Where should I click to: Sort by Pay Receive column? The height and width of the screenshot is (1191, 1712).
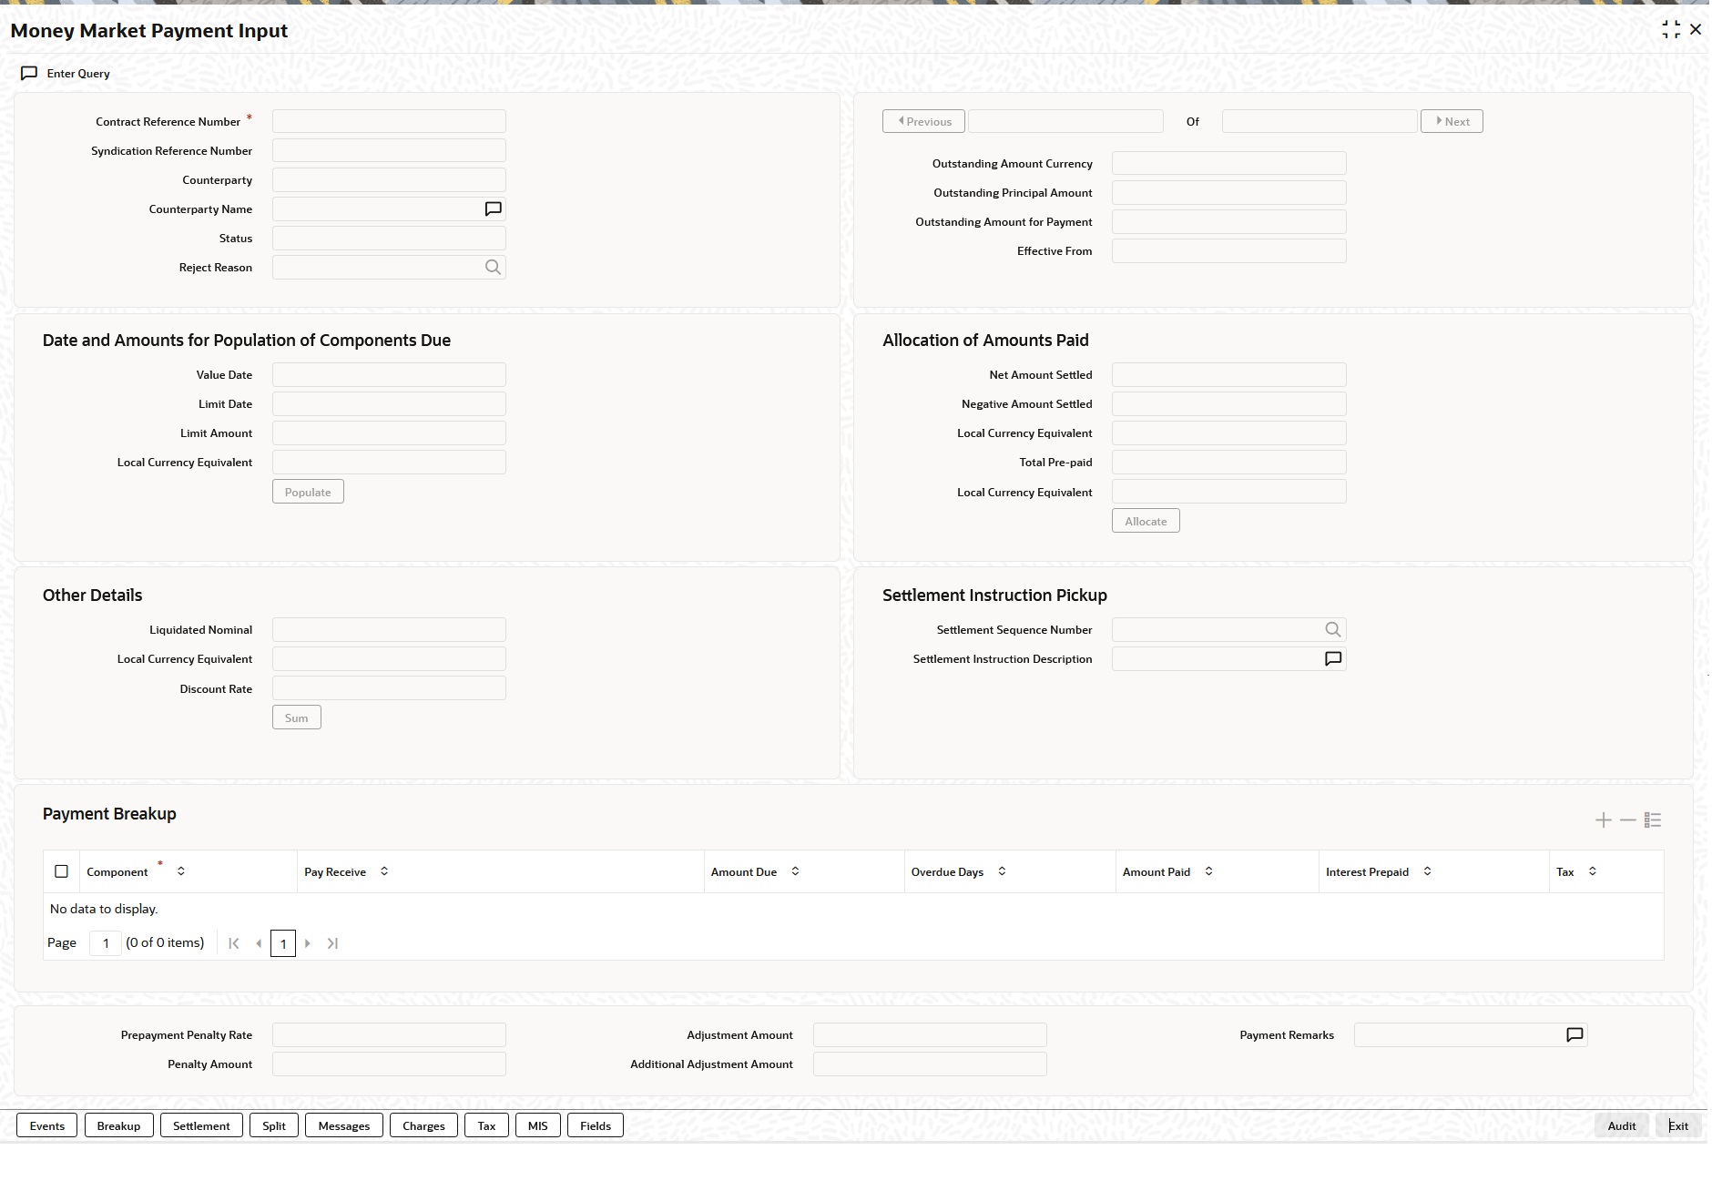(384, 871)
